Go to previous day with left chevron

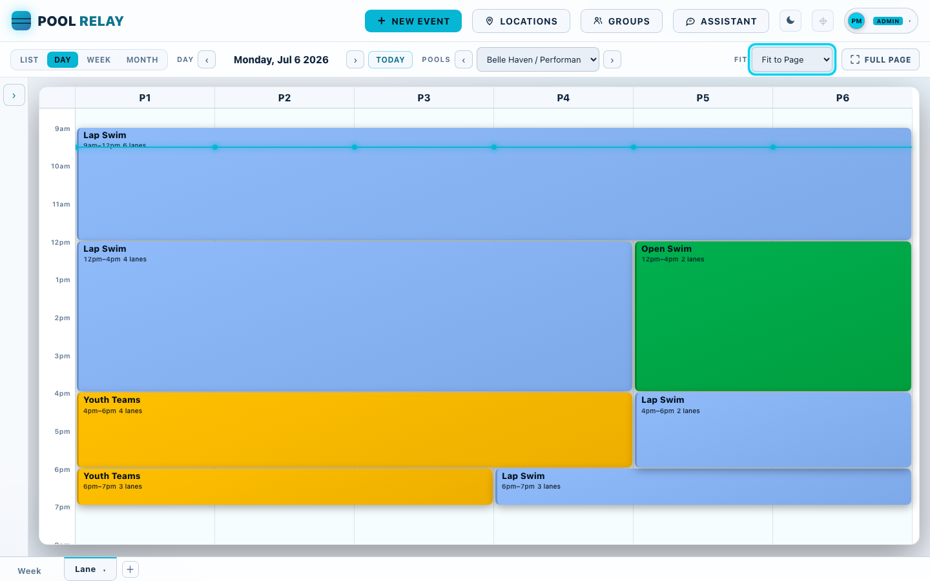207,59
